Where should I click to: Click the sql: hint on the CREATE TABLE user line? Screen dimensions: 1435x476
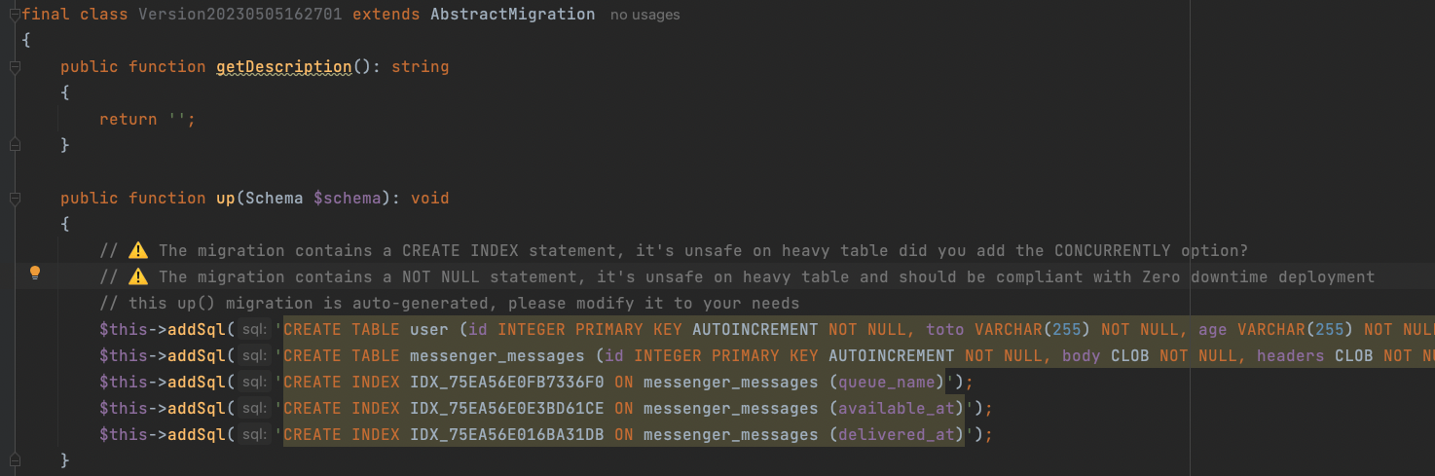[256, 330]
